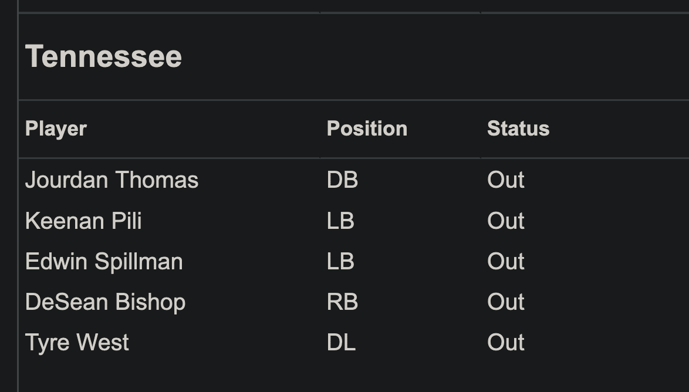
Task: Click the RB position for DeSean Bishop
Action: 342,302
